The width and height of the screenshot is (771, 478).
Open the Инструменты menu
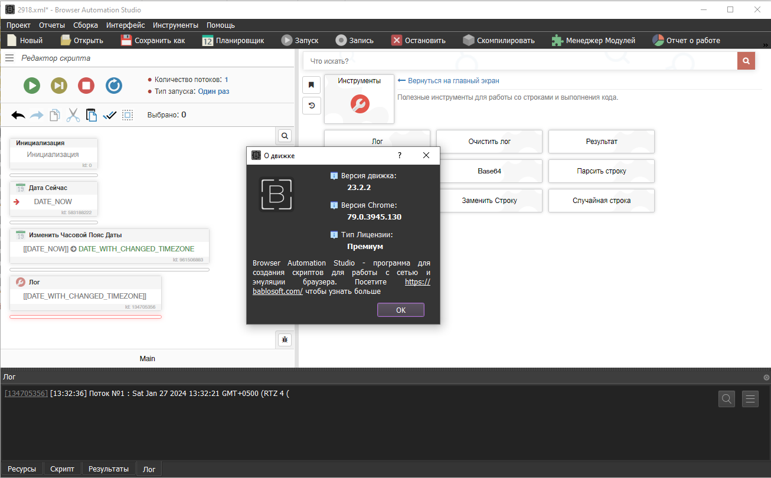(x=175, y=25)
